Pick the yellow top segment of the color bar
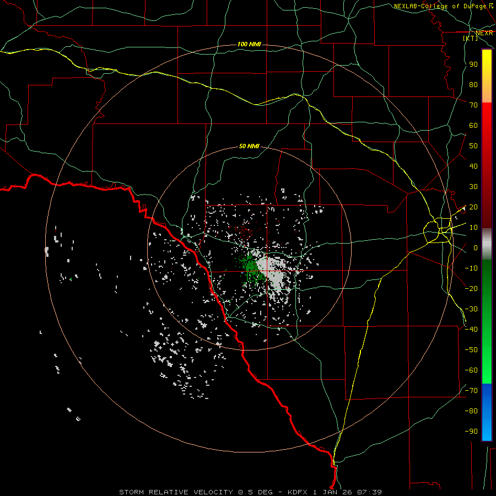Viewport: 496px width, 496px height. [x=487, y=76]
